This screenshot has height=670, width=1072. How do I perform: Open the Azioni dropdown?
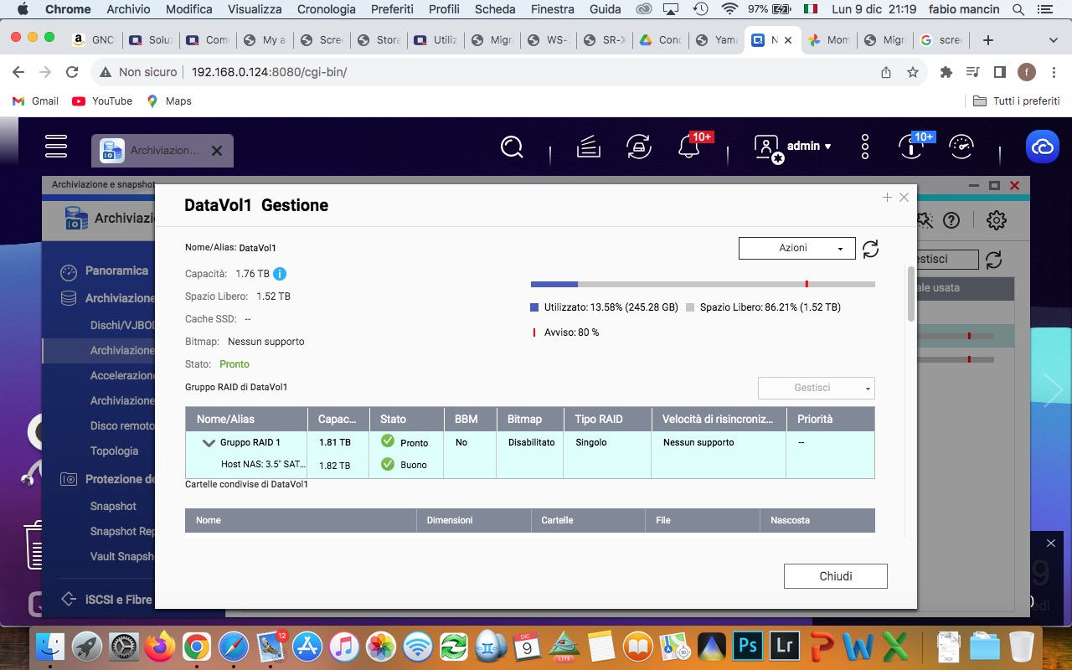pyautogui.click(x=796, y=248)
